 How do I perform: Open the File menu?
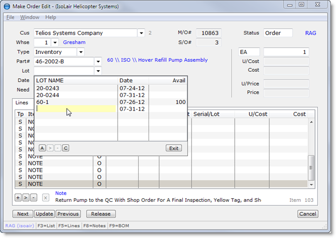pyautogui.click(x=10, y=17)
